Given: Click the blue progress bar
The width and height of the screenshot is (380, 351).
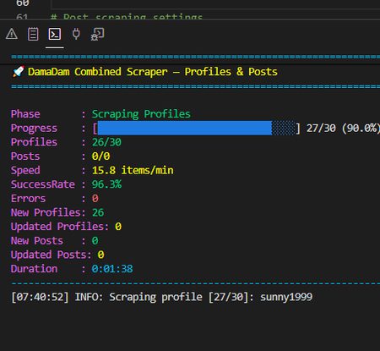Looking at the screenshot, I should tap(196, 129).
